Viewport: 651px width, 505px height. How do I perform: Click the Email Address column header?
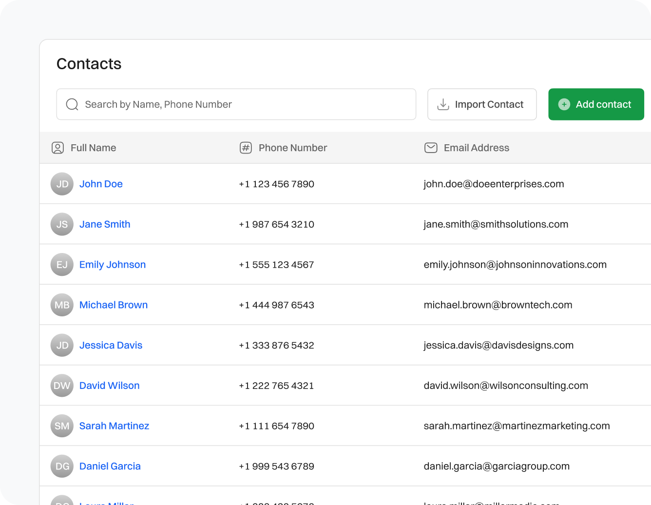pyautogui.click(x=476, y=148)
